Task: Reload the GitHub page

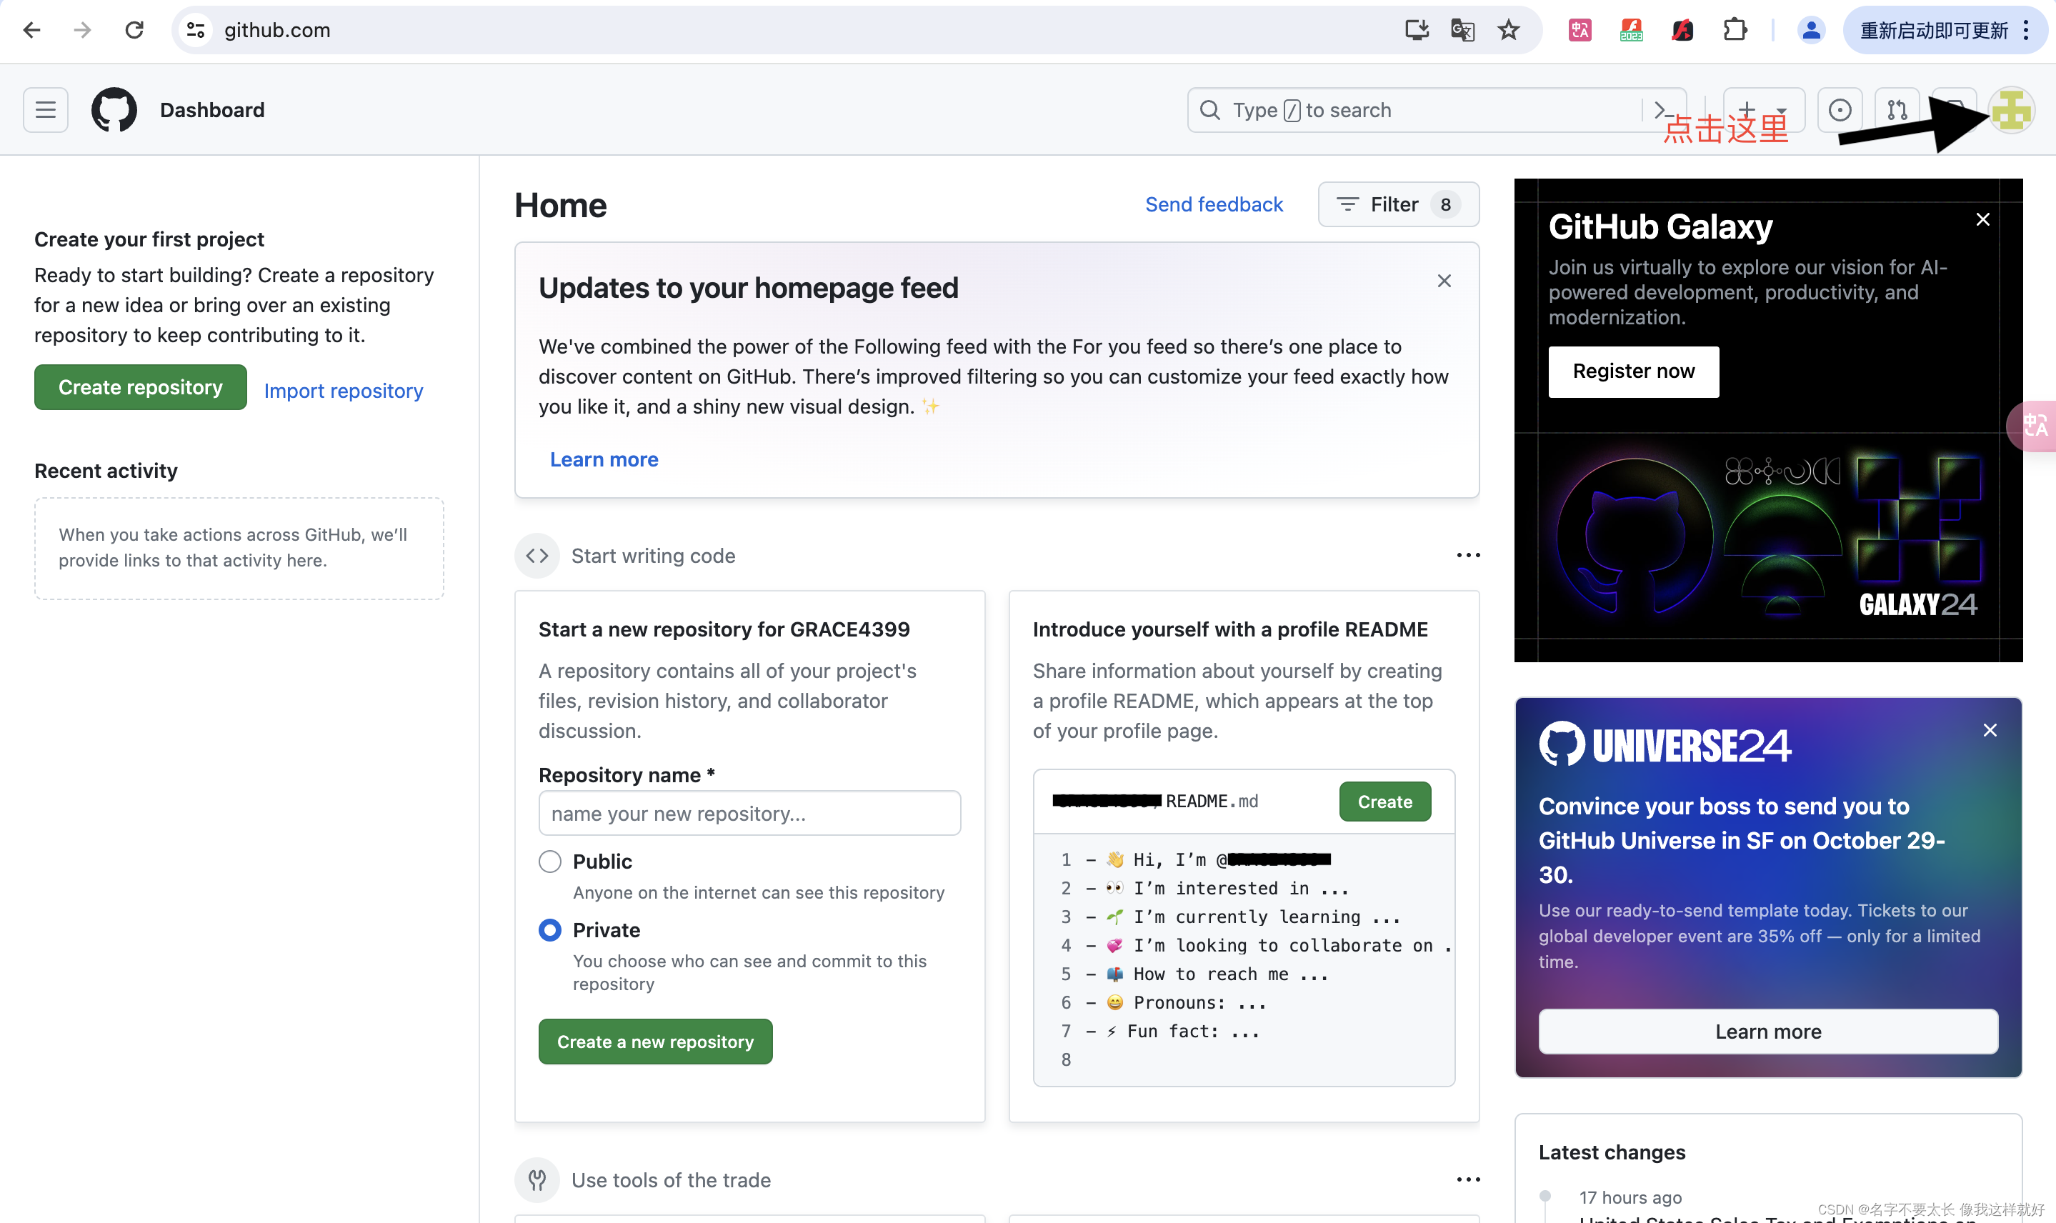Action: 134,31
